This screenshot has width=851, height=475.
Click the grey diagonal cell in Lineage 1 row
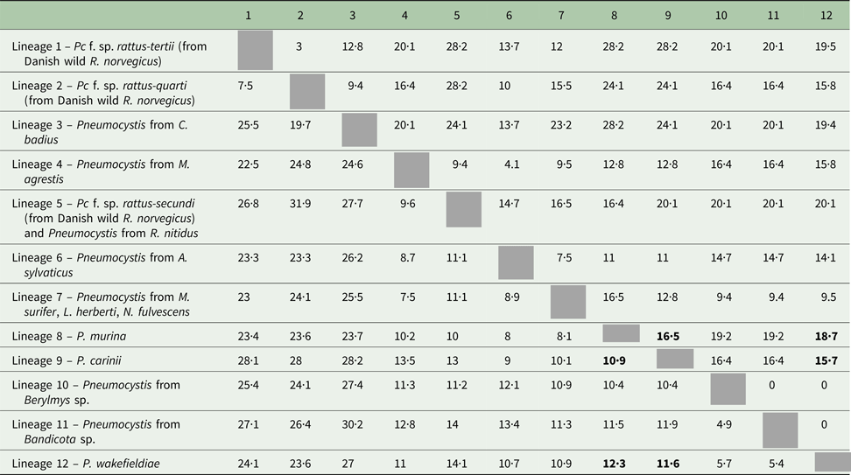pyautogui.click(x=255, y=51)
